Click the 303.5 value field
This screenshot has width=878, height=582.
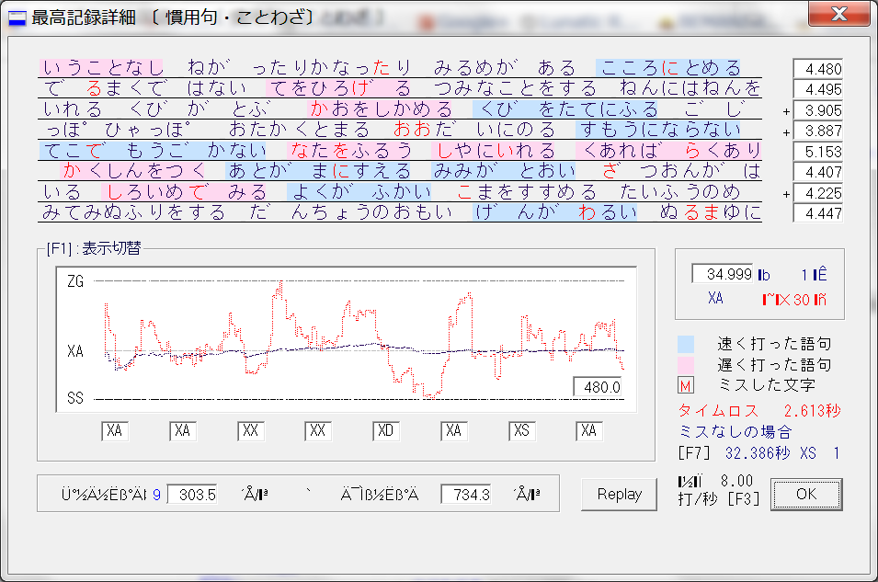pos(192,494)
